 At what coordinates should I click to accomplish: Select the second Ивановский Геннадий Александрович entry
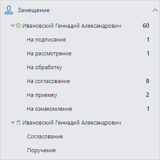pyautogui.click(x=72, y=123)
